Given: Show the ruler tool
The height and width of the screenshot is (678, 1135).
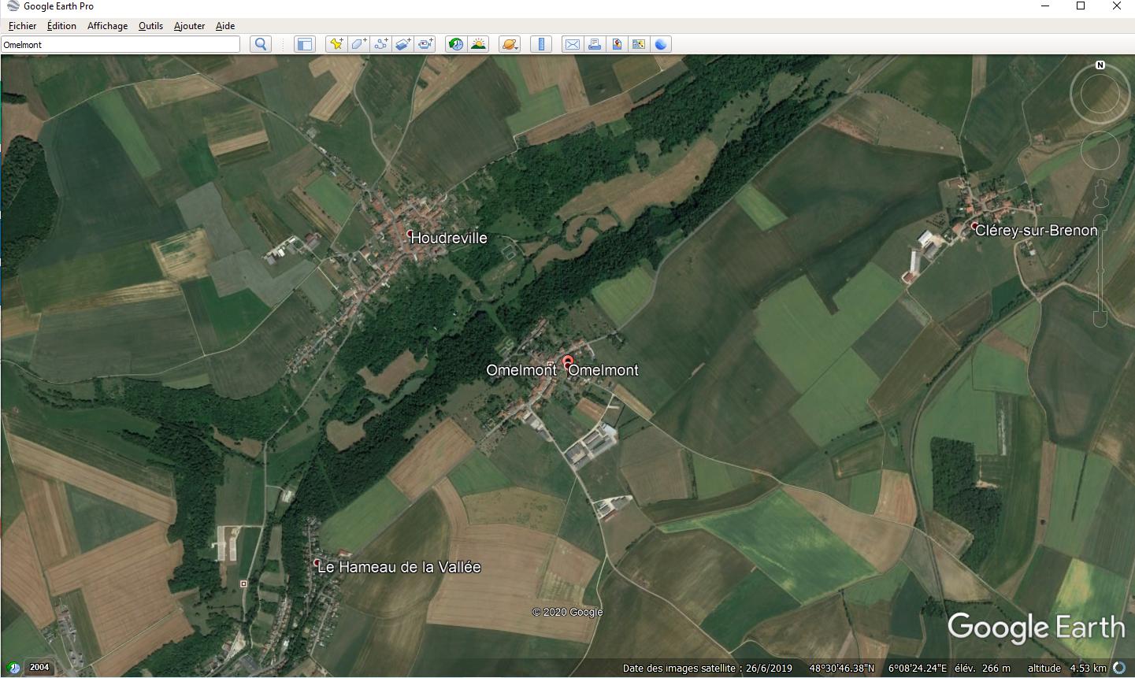Looking at the screenshot, I should click(x=541, y=44).
